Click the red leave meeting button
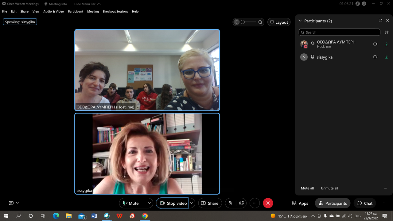Screen dimensions: 393x221 click(x=268, y=203)
